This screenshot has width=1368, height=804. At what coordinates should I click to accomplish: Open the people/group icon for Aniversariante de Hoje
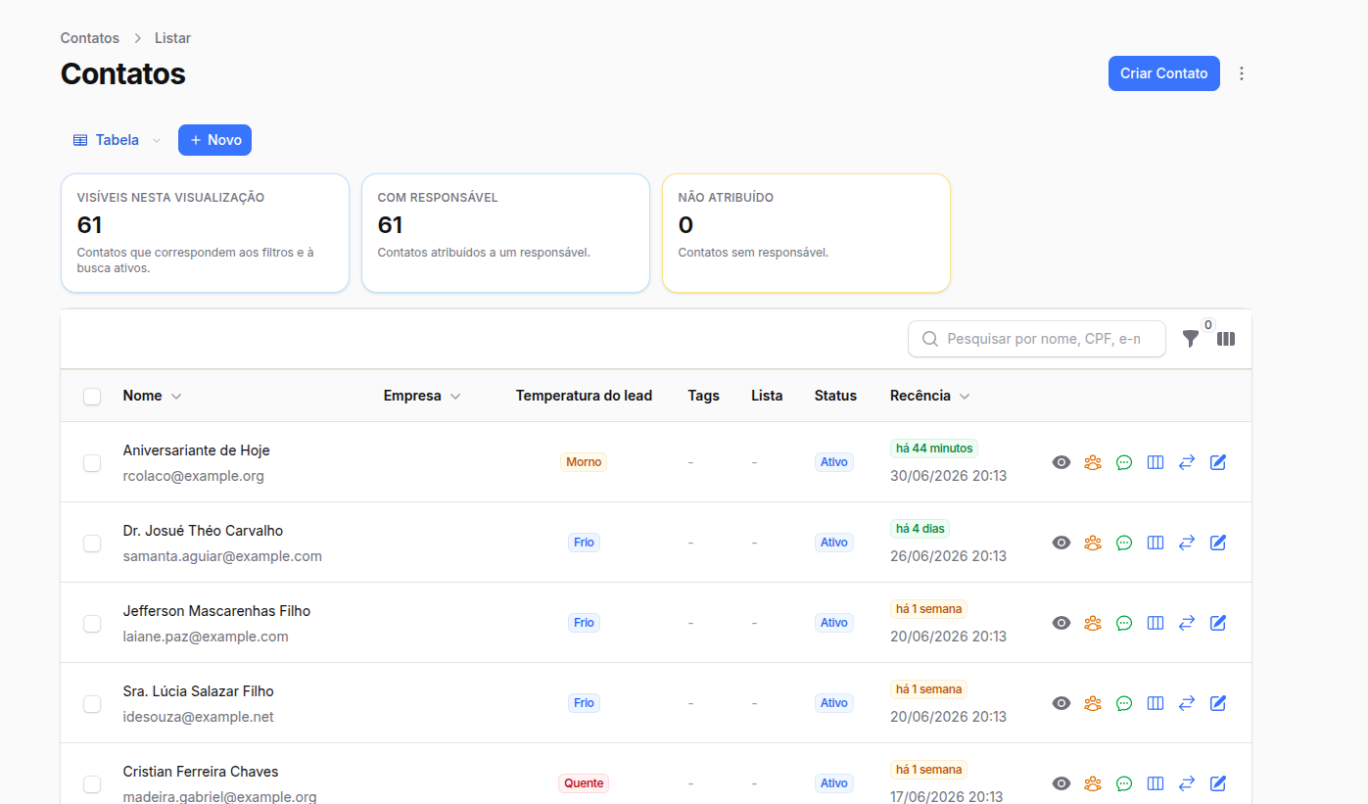pos(1093,462)
